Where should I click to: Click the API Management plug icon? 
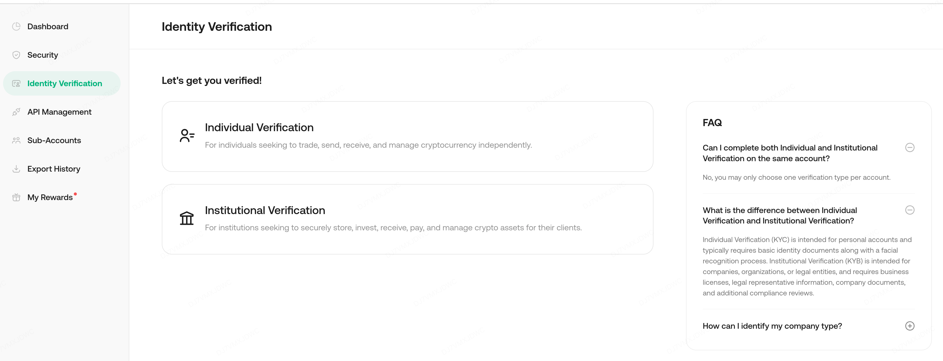coord(16,112)
